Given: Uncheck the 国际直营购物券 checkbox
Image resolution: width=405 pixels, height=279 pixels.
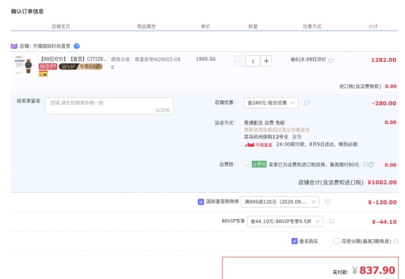Looking at the screenshot, I should [x=200, y=201].
